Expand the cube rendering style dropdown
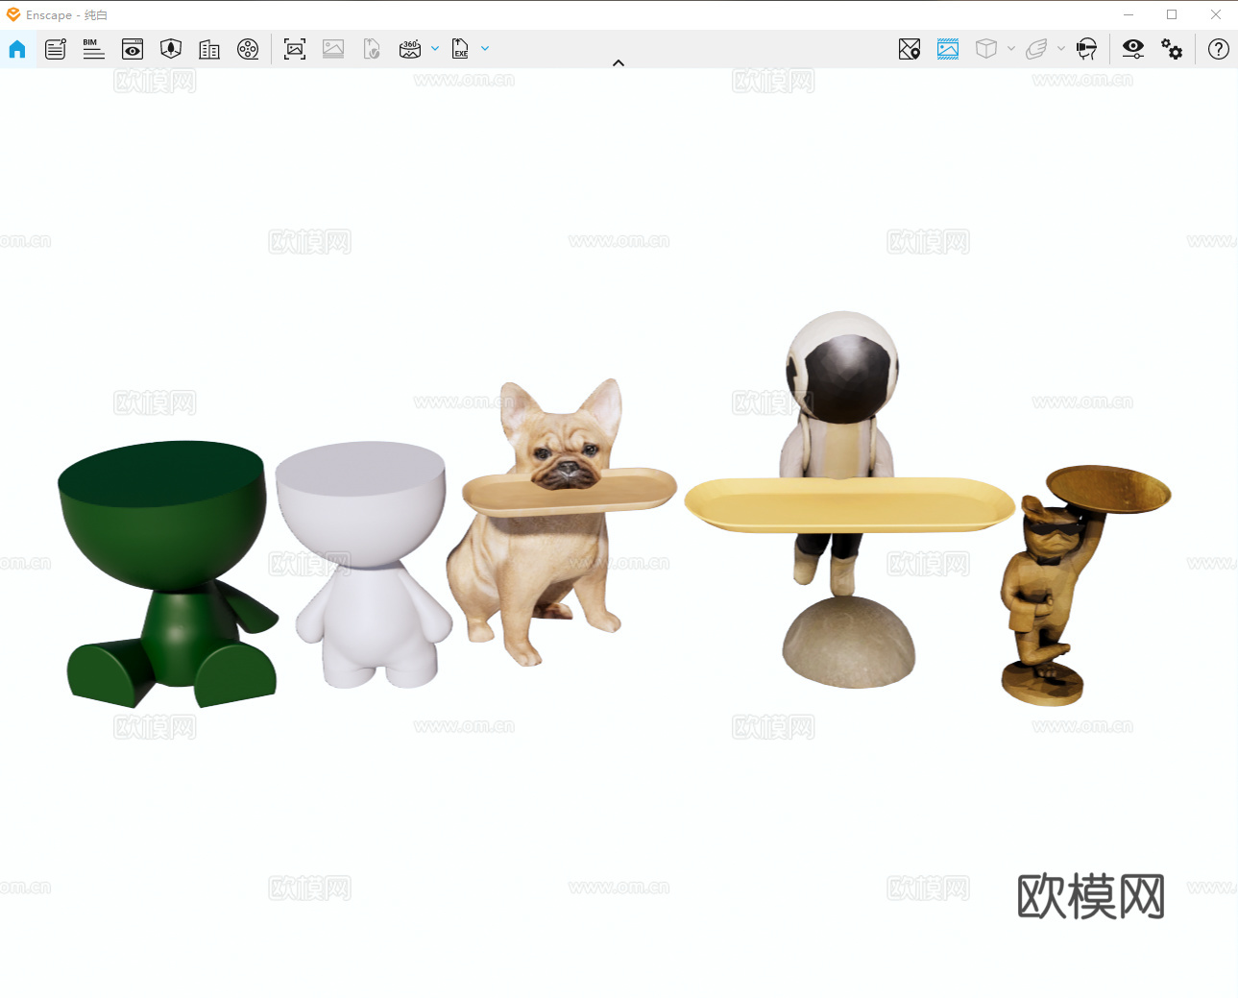This screenshot has width=1238, height=998. click(1011, 48)
